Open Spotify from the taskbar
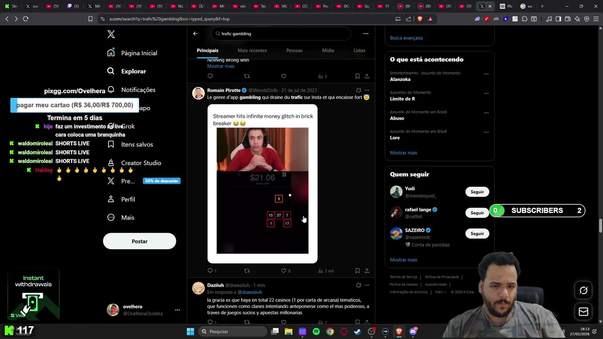 click(x=316, y=331)
